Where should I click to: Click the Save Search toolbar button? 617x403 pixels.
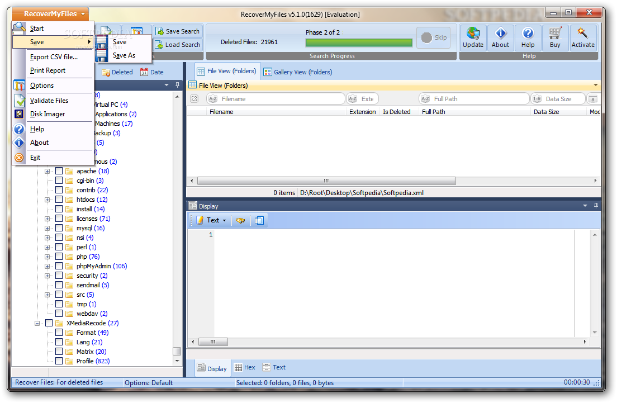[178, 31]
